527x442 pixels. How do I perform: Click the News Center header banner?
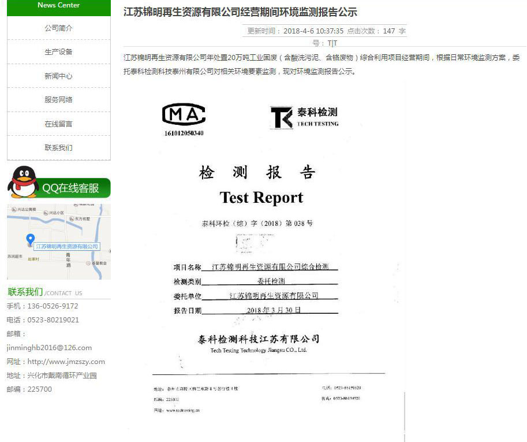58,7
